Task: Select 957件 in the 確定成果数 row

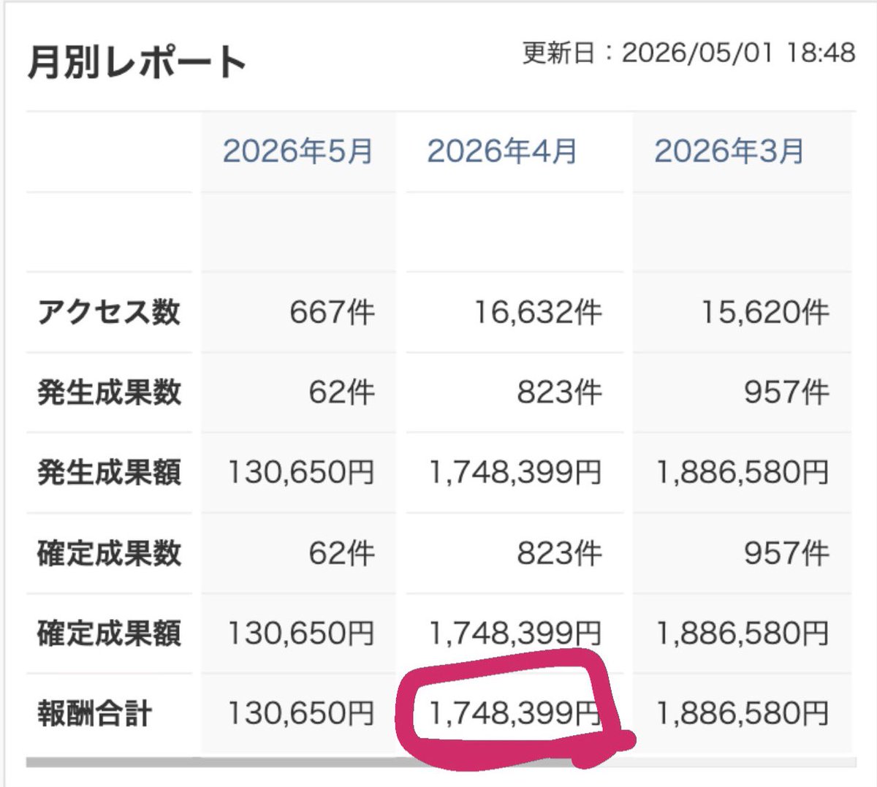Action: (787, 554)
